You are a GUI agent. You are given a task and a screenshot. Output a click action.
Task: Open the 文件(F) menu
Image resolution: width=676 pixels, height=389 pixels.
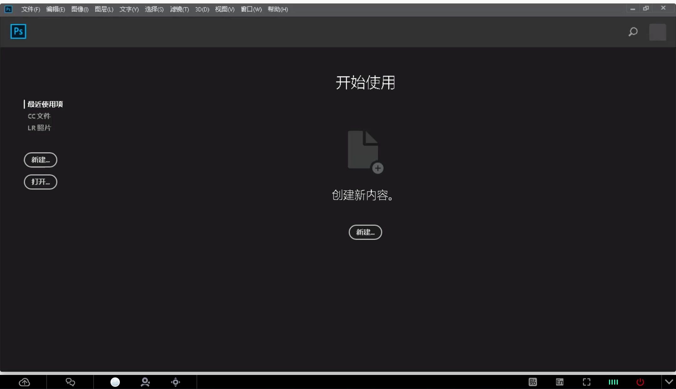[x=31, y=9]
